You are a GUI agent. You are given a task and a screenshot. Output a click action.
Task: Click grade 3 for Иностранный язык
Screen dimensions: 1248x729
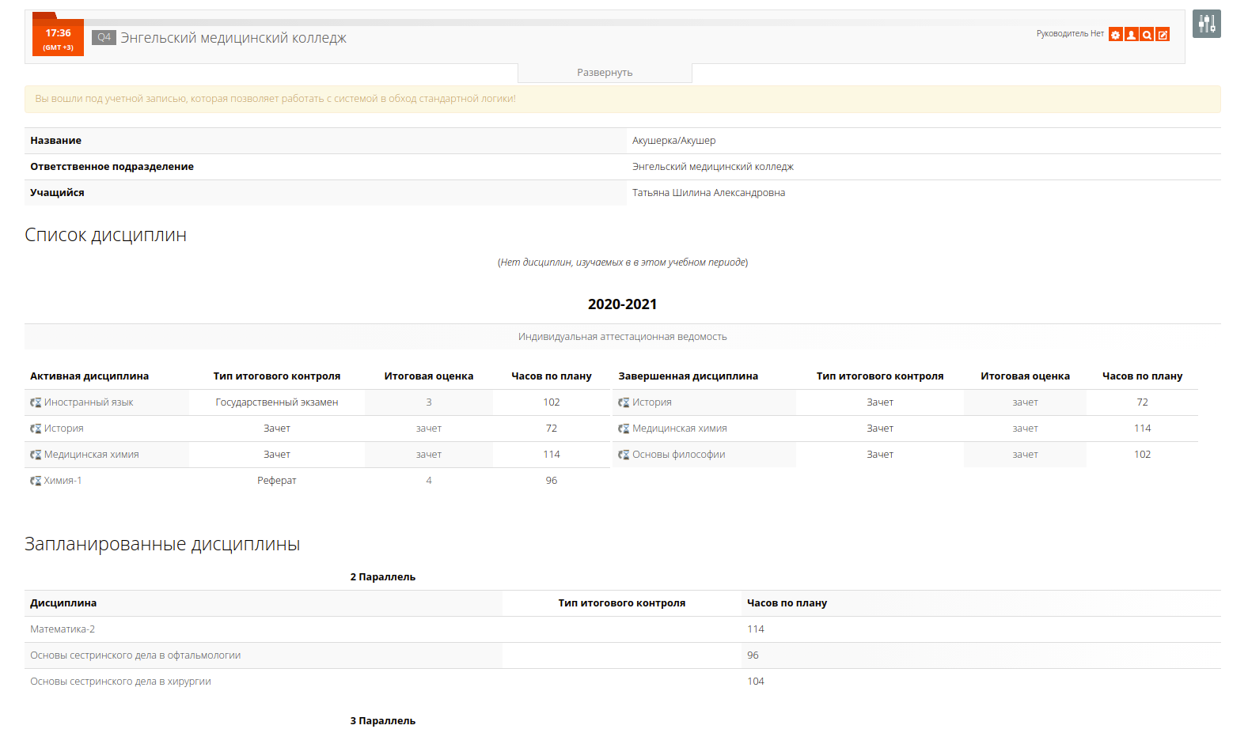(x=429, y=402)
